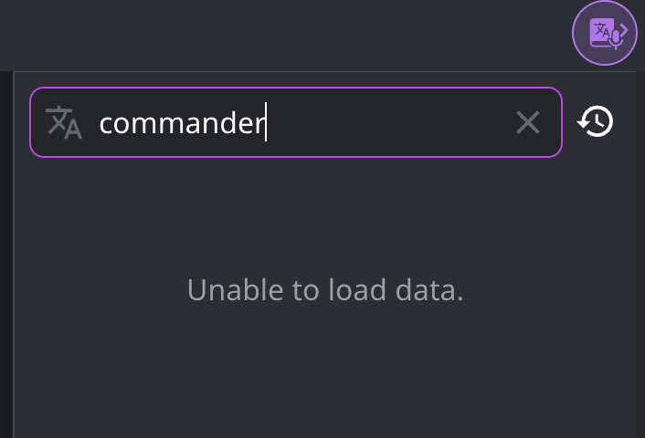Open the translation dictionary toolbar button
This screenshot has width=645, height=438.
click(604, 34)
